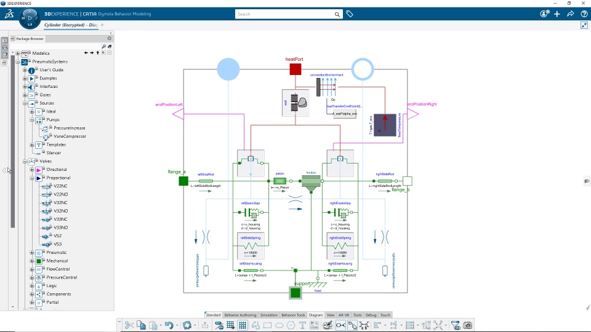The height and width of the screenshot is (332, 591).
Task: Click the Package Browser forward arrow
Action: coord(92,53)
